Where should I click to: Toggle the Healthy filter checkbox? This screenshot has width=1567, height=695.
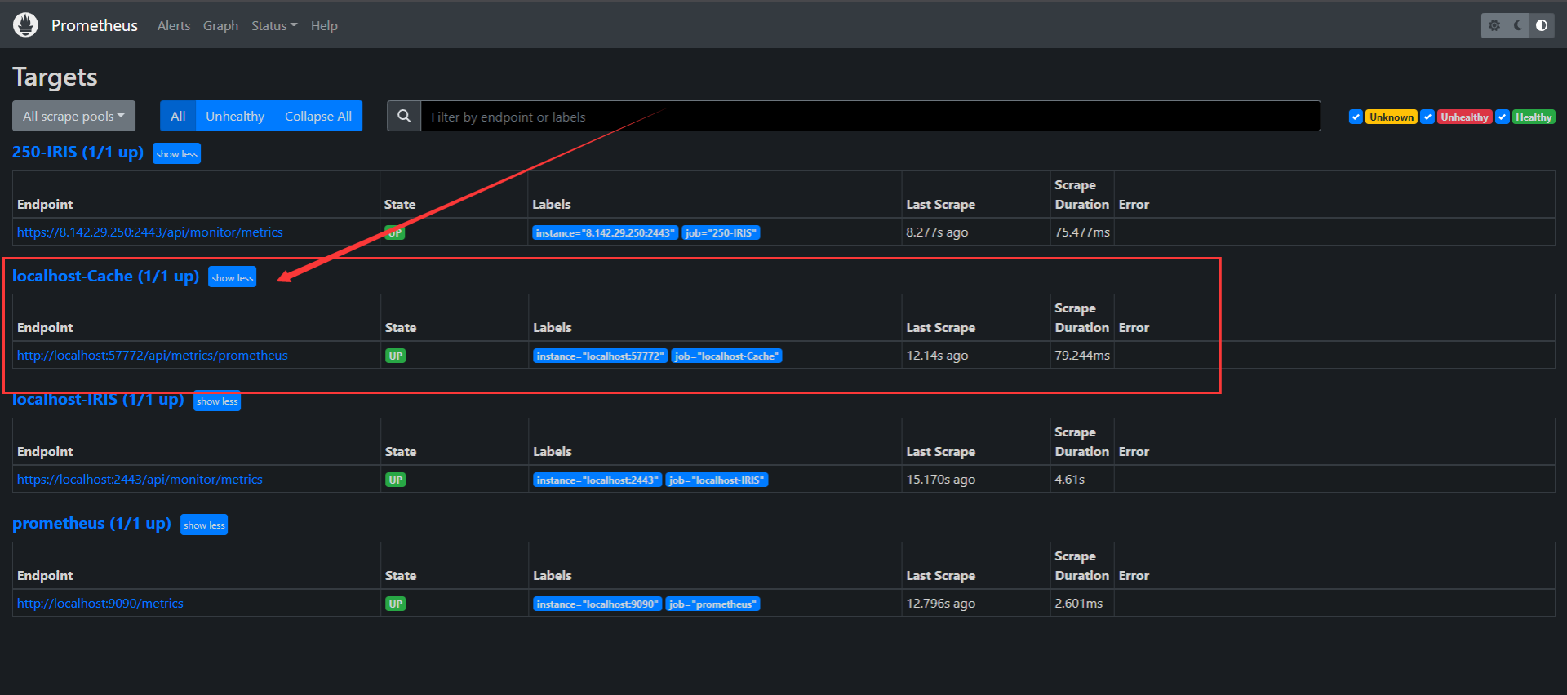[1503, 117]
